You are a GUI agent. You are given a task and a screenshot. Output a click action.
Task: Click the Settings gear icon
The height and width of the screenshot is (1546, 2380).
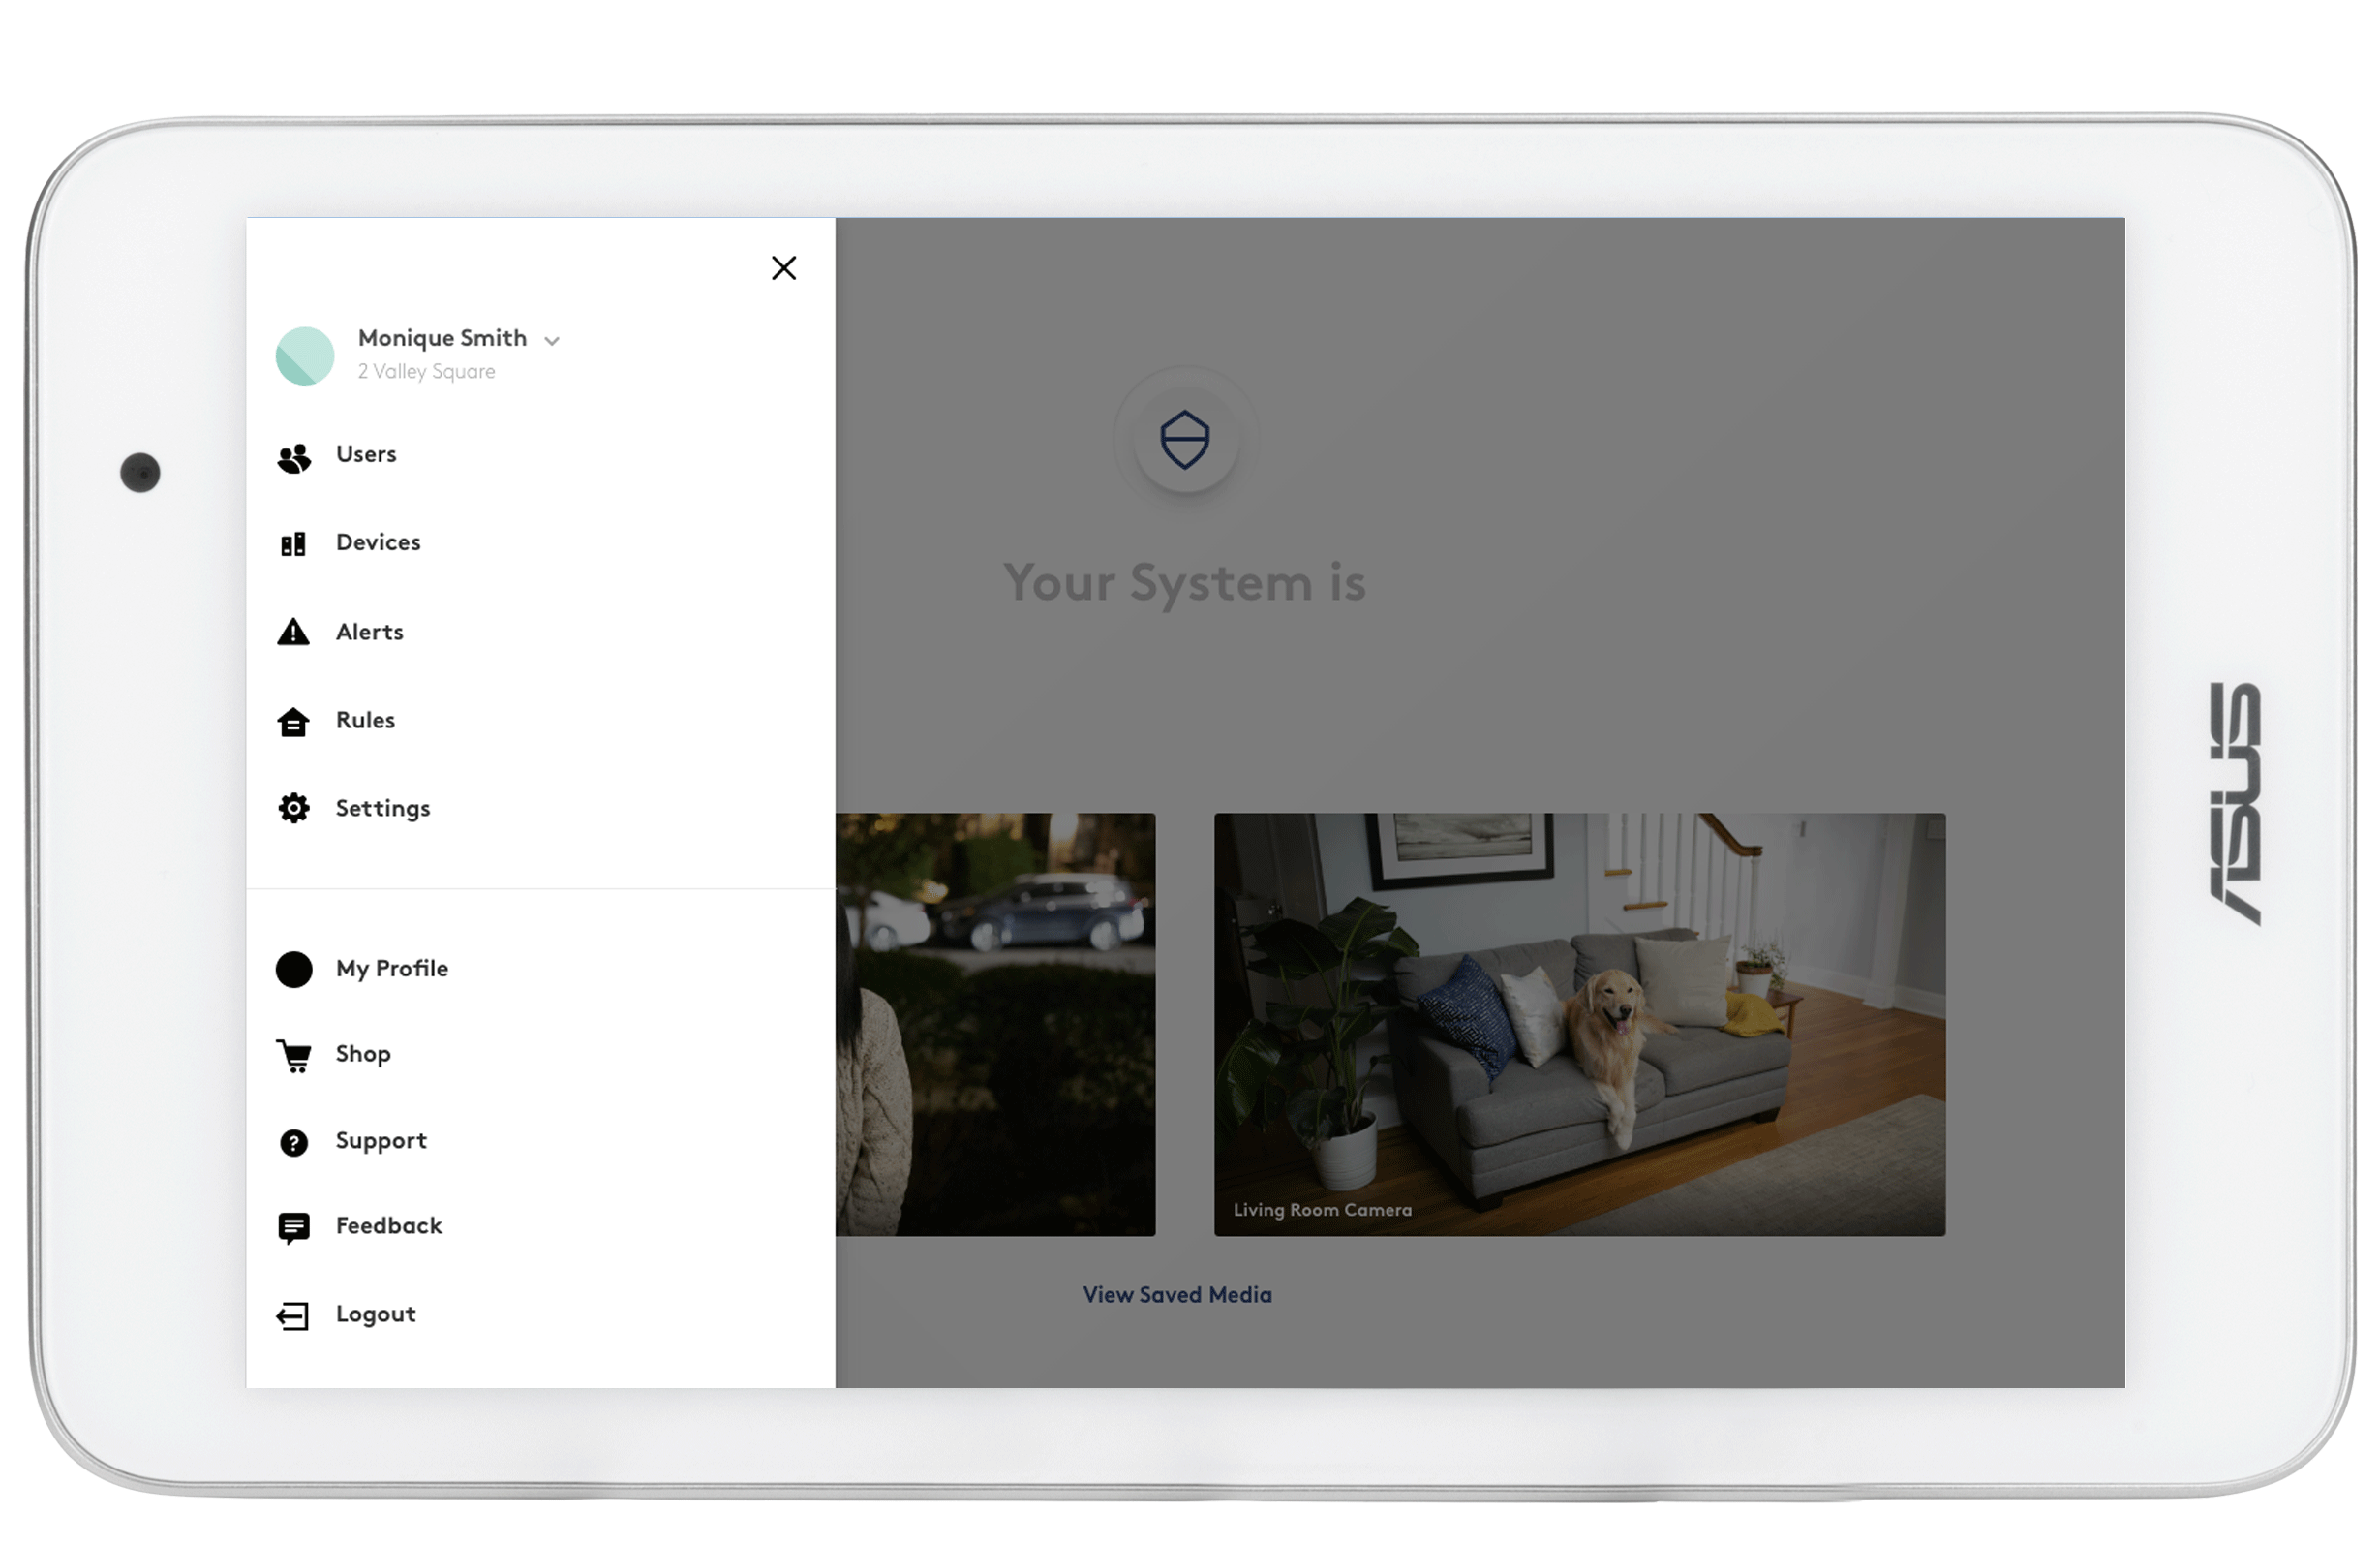click(x=293, y=807)
